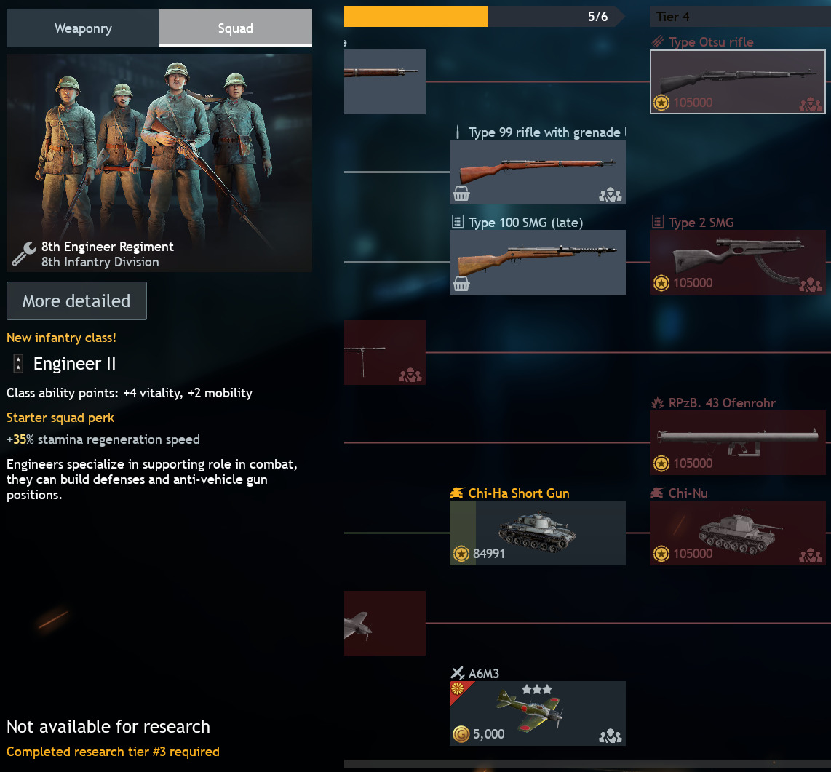
Task: Click the 8th Engineer Regiment squad portrait
Action: (x=159, y=163)
